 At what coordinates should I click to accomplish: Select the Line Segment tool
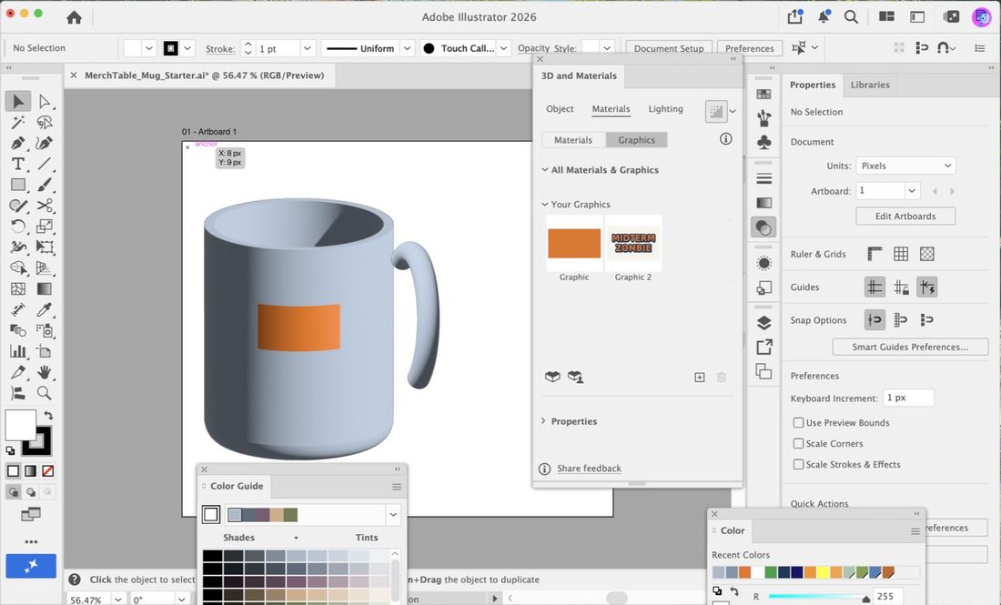pos(44,164)
